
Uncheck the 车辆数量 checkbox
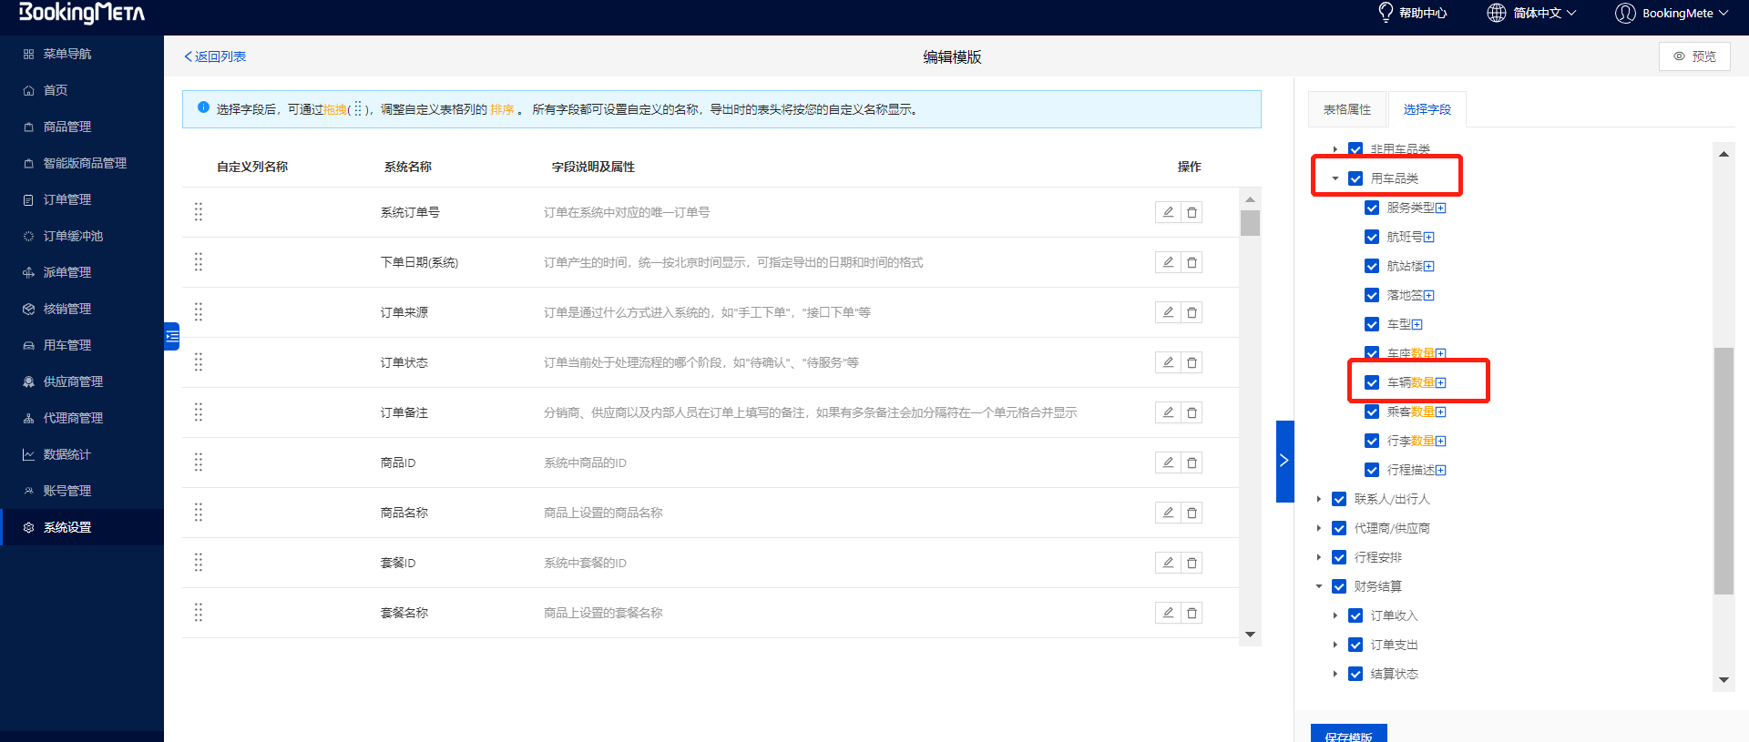tap(1372, 382)
